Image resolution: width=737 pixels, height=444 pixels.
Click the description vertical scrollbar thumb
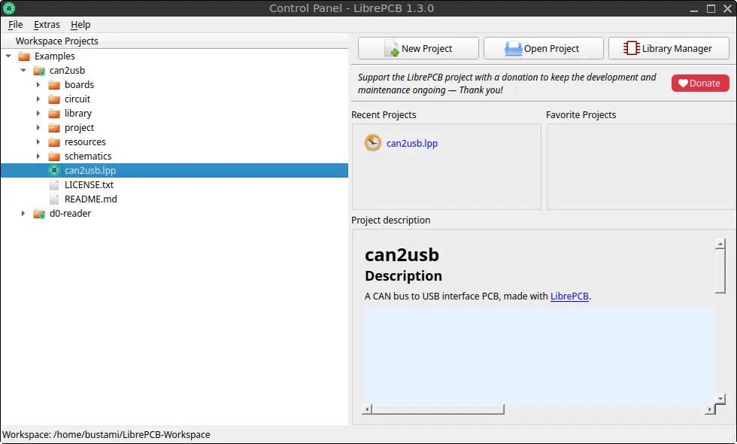(720, 270)
